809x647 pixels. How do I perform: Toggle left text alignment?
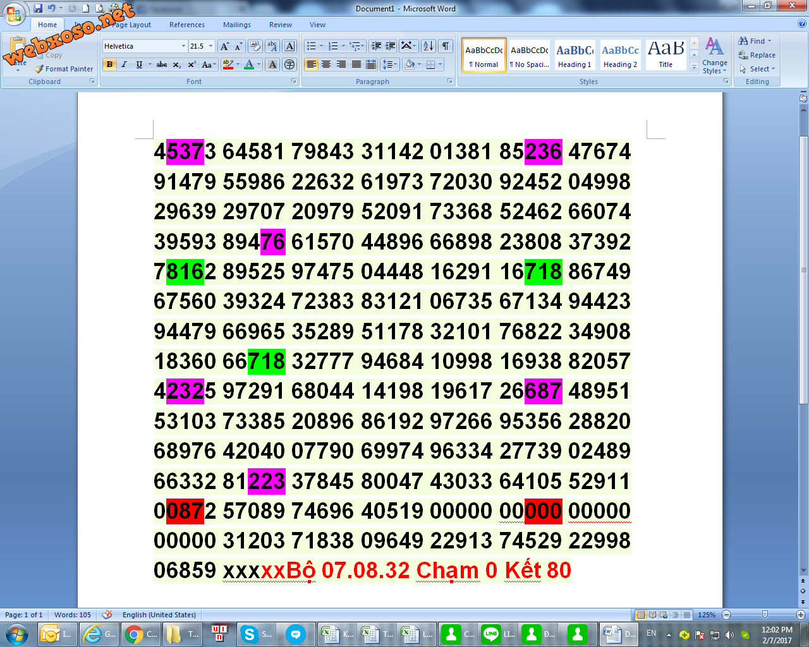[x=311, y=64]
